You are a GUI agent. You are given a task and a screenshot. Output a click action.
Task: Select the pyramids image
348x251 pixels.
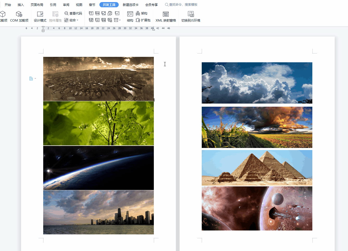click(x=257, y=168)
